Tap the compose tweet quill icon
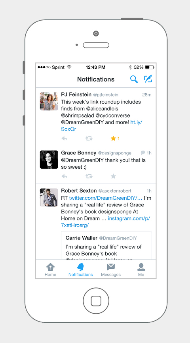The height and width of the screenshot is (343, 190). pos(148,79)
